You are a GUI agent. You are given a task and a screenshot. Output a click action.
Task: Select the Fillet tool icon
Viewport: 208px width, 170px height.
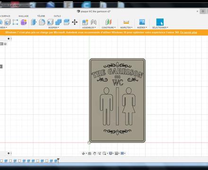click(x=42, y=22)
